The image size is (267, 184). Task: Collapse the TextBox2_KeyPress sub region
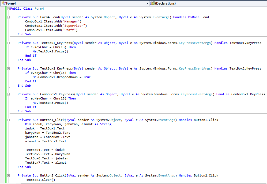[x=8, y=68]
